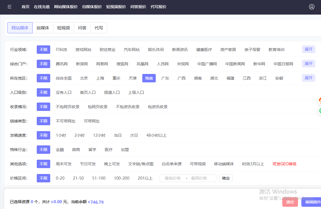Select 综合全国 region filter

click(64, 78)
